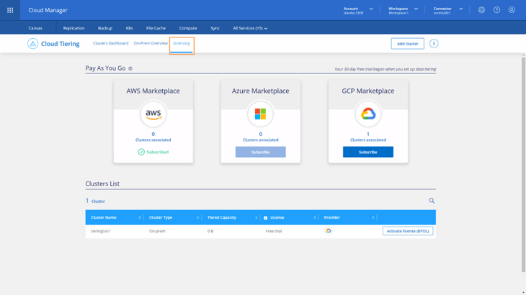The height and width of the screenshot is (295, 526).
Task: Switch to the Clusters Dashboard tab
Action: coord(110,43)
